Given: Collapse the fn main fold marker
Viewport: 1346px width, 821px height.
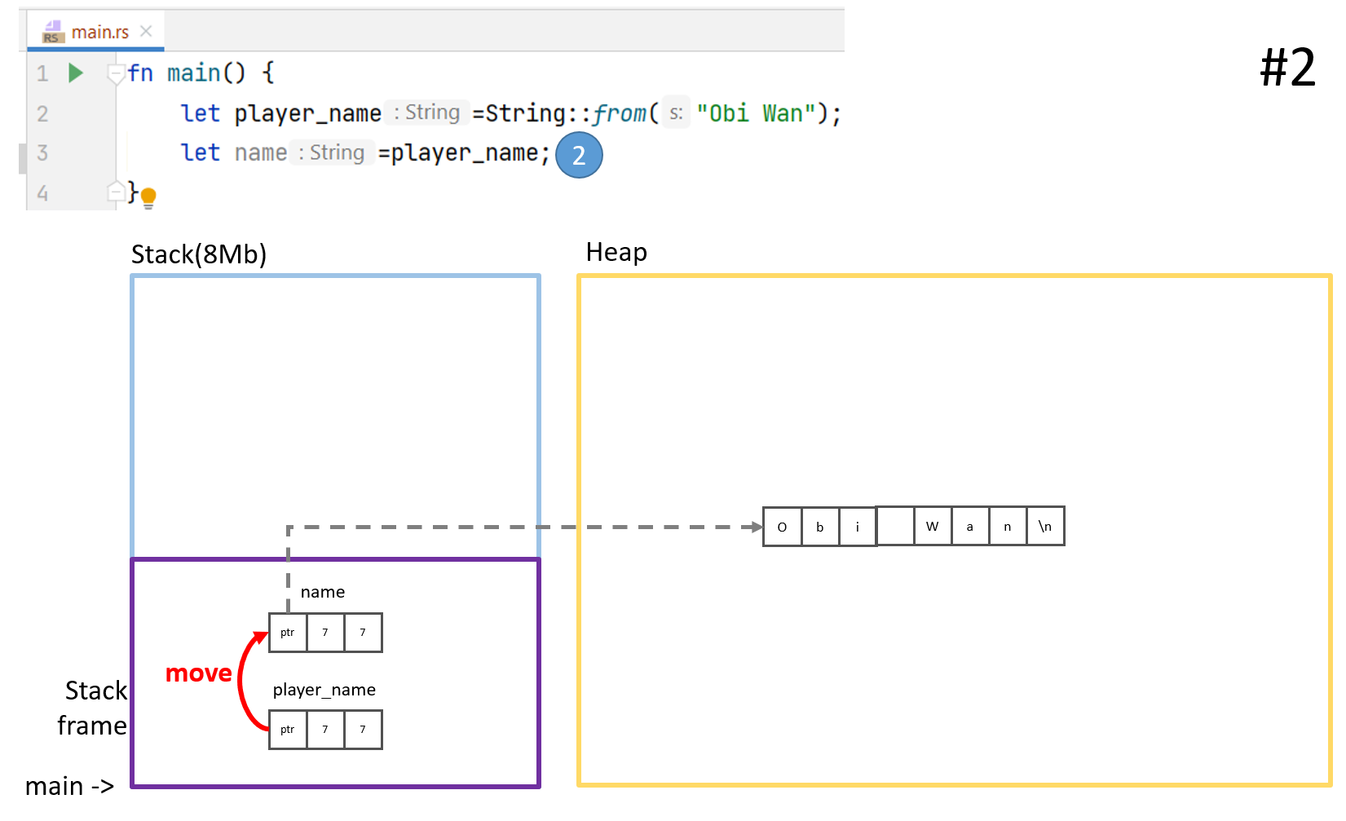Looking at the screenshot, I should point(115,74).
